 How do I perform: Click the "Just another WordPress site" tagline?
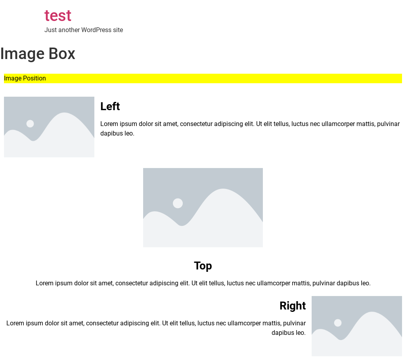tap(84, 30)
